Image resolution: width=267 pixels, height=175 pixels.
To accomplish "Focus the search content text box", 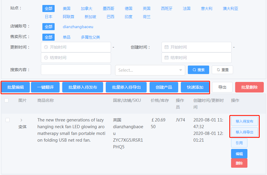I will (76, 70).
